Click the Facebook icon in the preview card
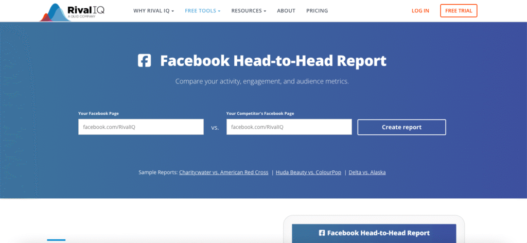The width and height of the screenshot is (527, 243). (x=322, y=233)
